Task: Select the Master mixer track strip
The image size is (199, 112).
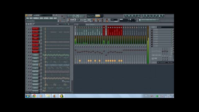Action: (x=75, y=45)
